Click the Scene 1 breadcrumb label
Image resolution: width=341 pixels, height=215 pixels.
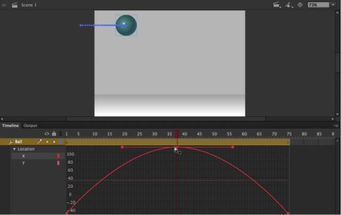pos(29,5)
